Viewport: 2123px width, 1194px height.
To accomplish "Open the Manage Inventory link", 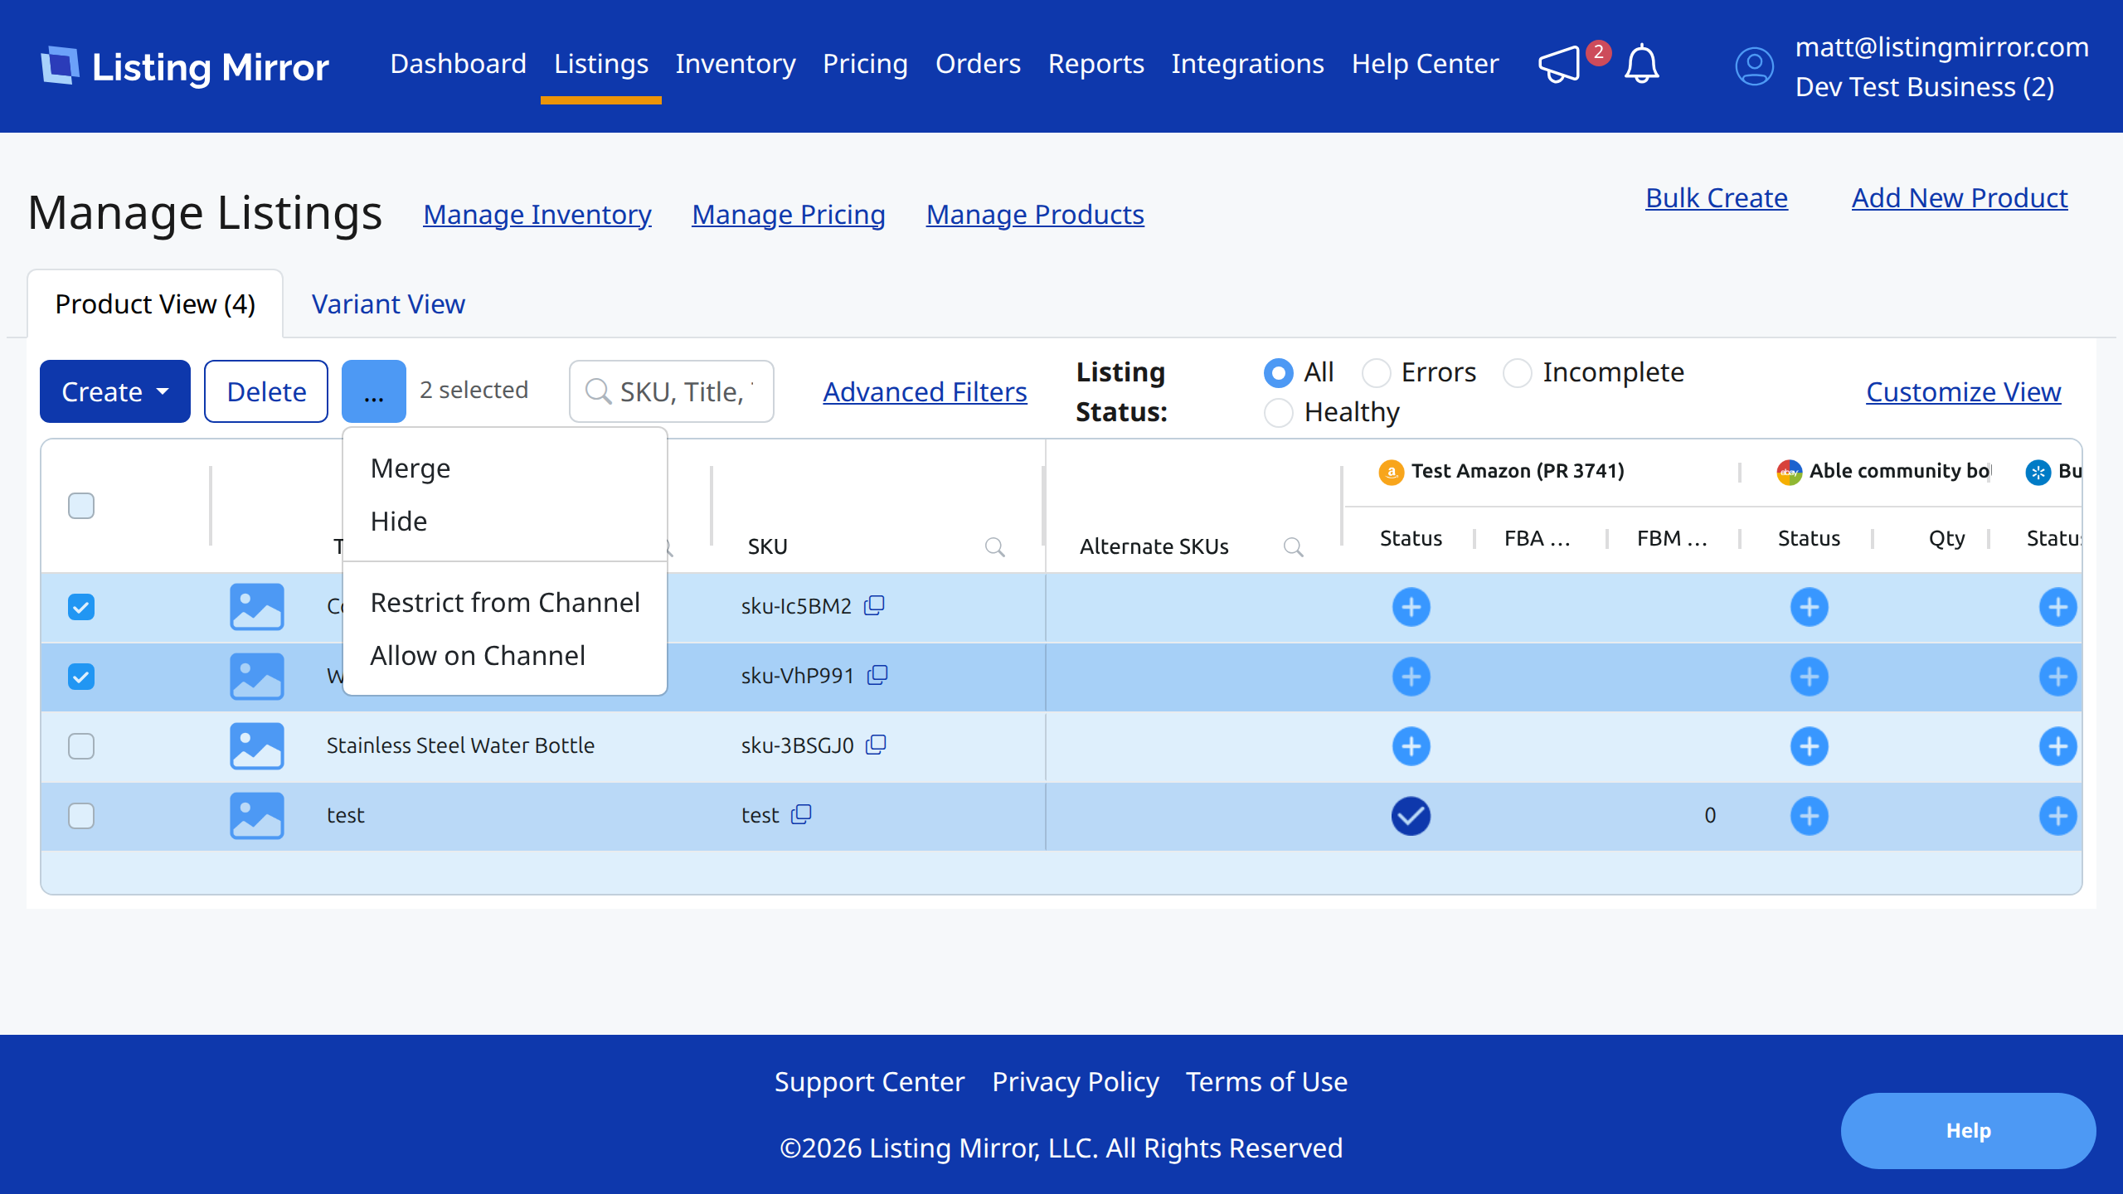I will coord(537,215).
